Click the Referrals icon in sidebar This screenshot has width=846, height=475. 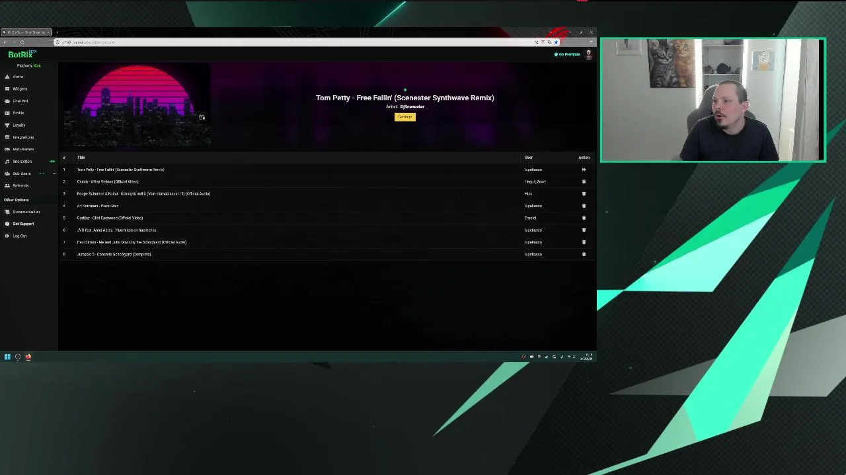click(x=7, y=185)
